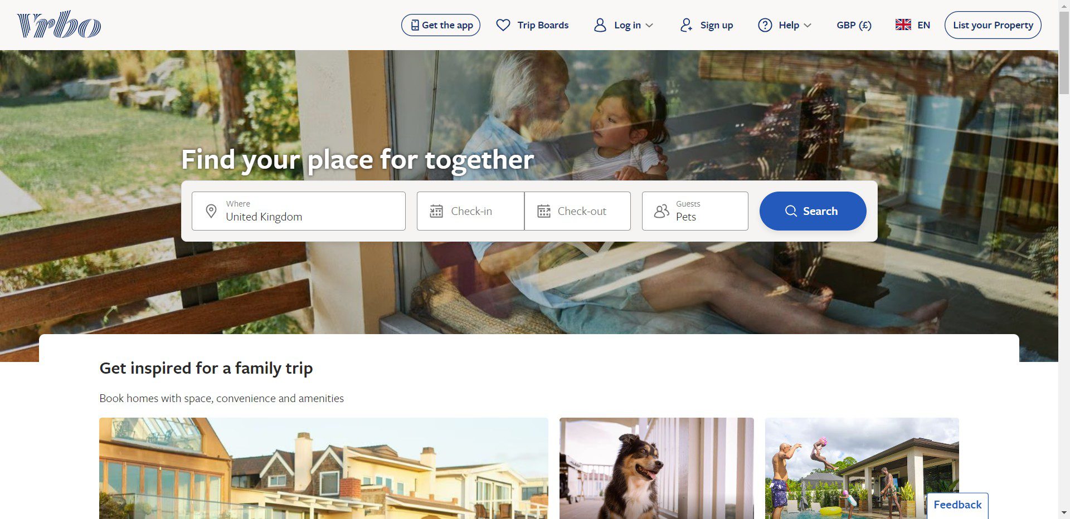Expand the Log in dropdown chevron
Image resolution: width=1070 pixels, height=519 pixels.
click(x=649, y=25)
